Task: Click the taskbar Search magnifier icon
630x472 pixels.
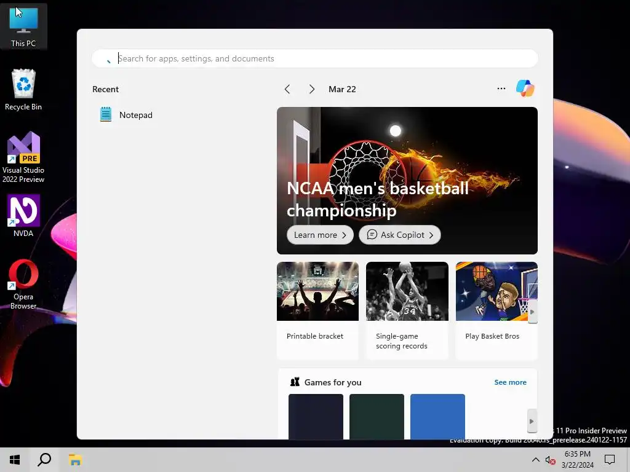Action: point(44,460)
